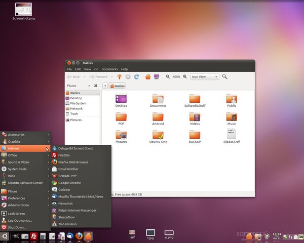The image size is (304, 243).
Task: Open the Ubuntu main menu launcher button
Action: [x=5, y=236]
